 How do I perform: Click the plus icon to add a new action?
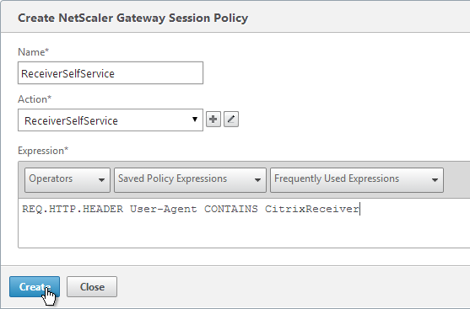(x=213, y=120)
